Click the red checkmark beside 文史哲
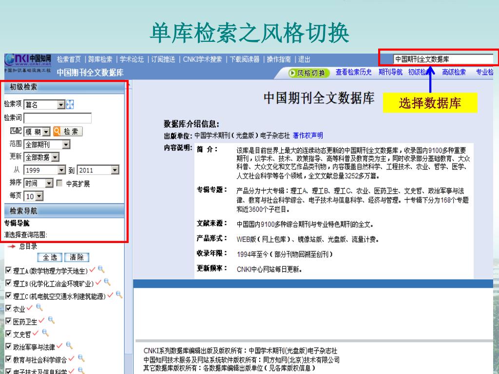499x374 pixels. pos(35,333)
